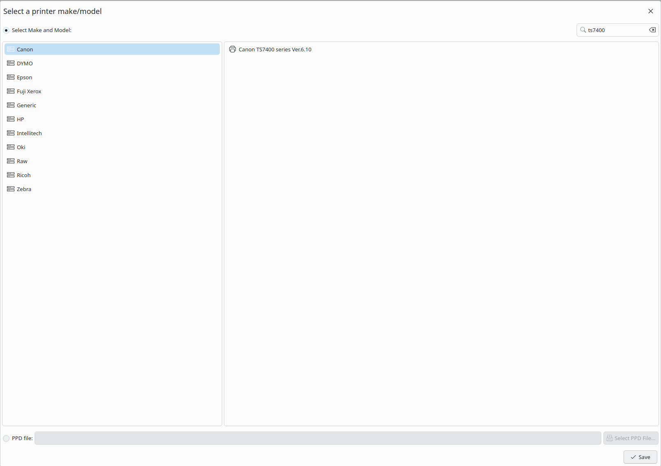Click the printer icon beside Canon TS7400
Image resolution: width=661 pixels, height=466 pixels.
click(233, 49)
